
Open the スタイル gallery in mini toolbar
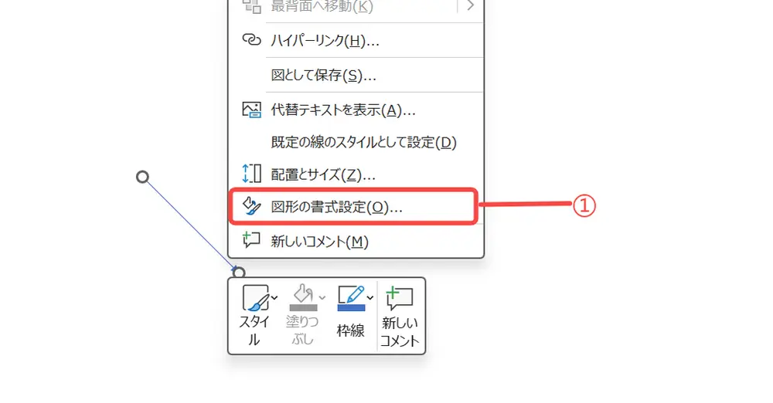click(x=255, y=316)
